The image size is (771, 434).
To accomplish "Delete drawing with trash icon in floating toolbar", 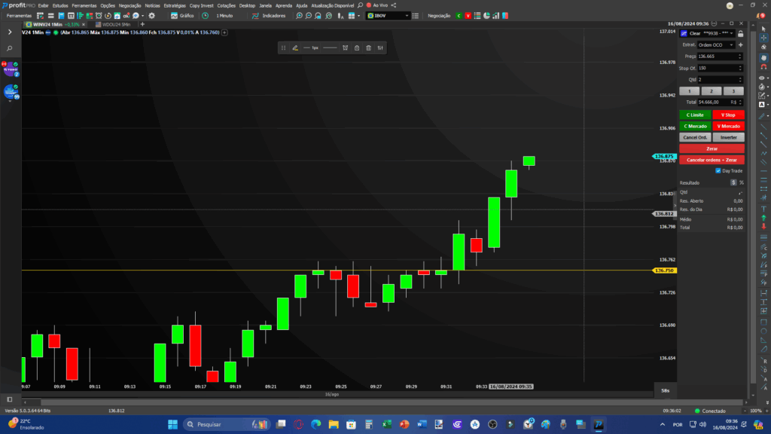I will 368,47.
